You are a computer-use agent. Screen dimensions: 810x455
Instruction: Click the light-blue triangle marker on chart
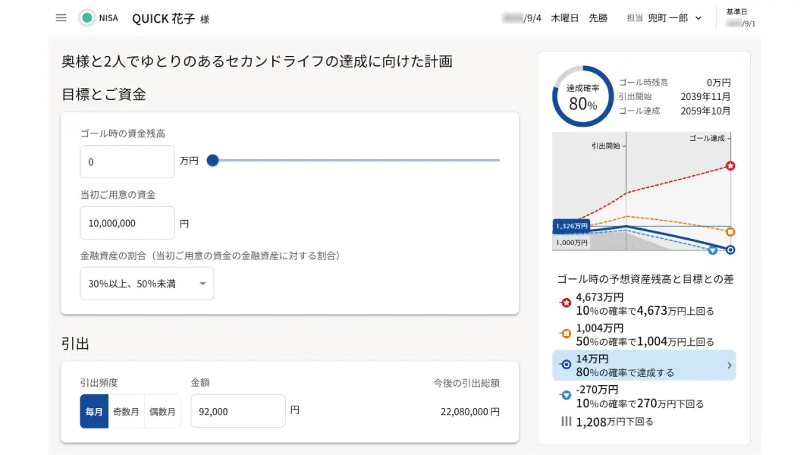point(712,250)
